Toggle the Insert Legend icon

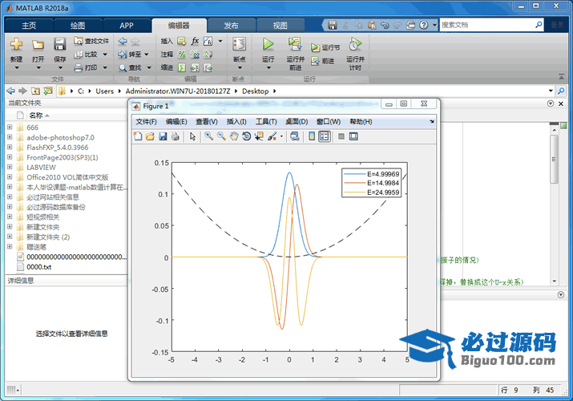tap(324, 136)
